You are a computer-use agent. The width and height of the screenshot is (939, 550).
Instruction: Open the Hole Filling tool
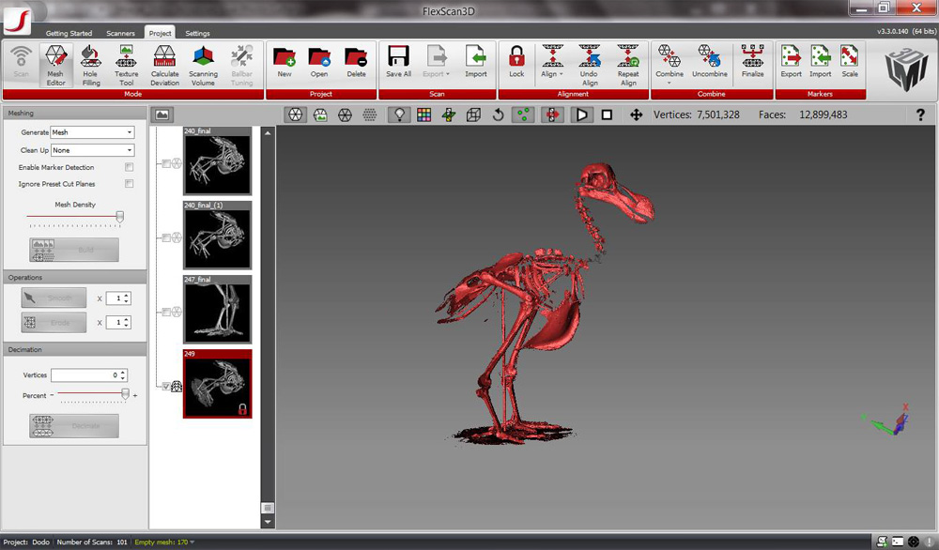[91, 66]
